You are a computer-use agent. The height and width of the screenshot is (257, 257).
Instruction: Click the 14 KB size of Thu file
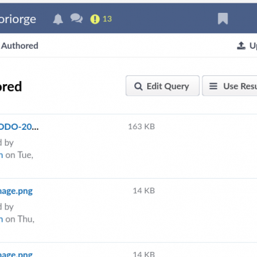[x=144, y=191]
